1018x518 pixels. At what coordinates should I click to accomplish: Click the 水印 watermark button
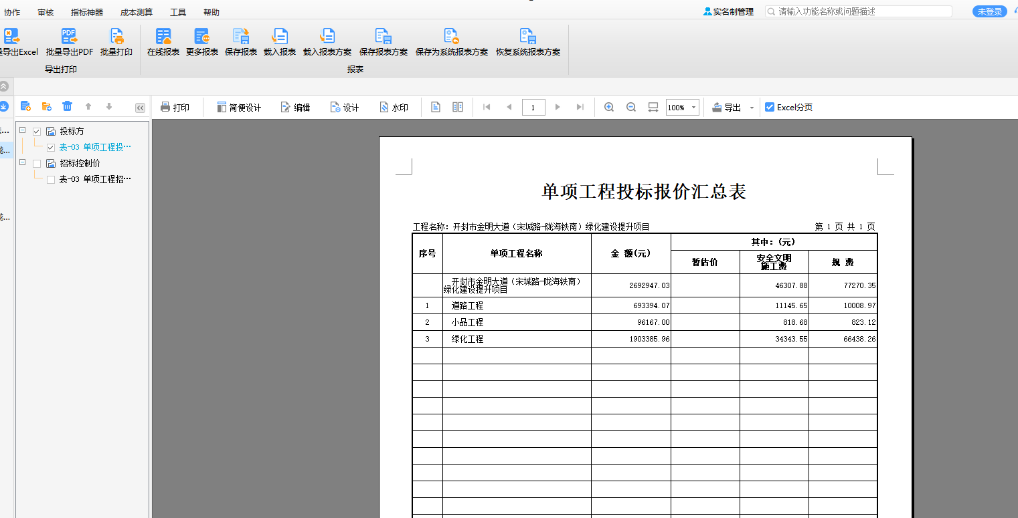[394, 108]
